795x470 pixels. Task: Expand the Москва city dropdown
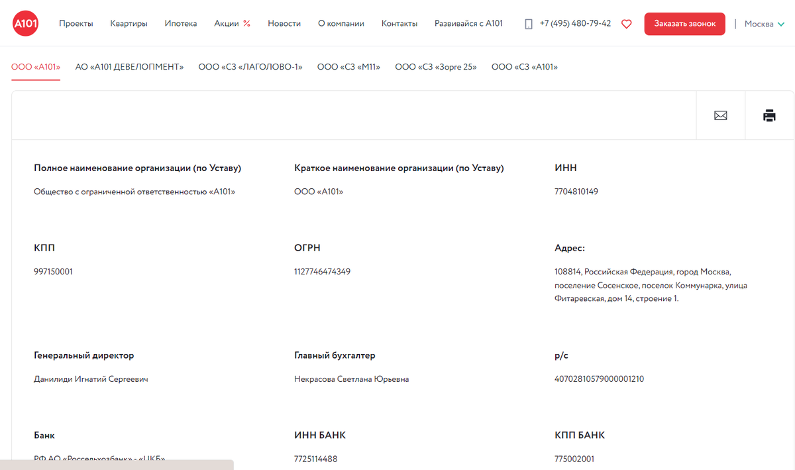[765, 24]
